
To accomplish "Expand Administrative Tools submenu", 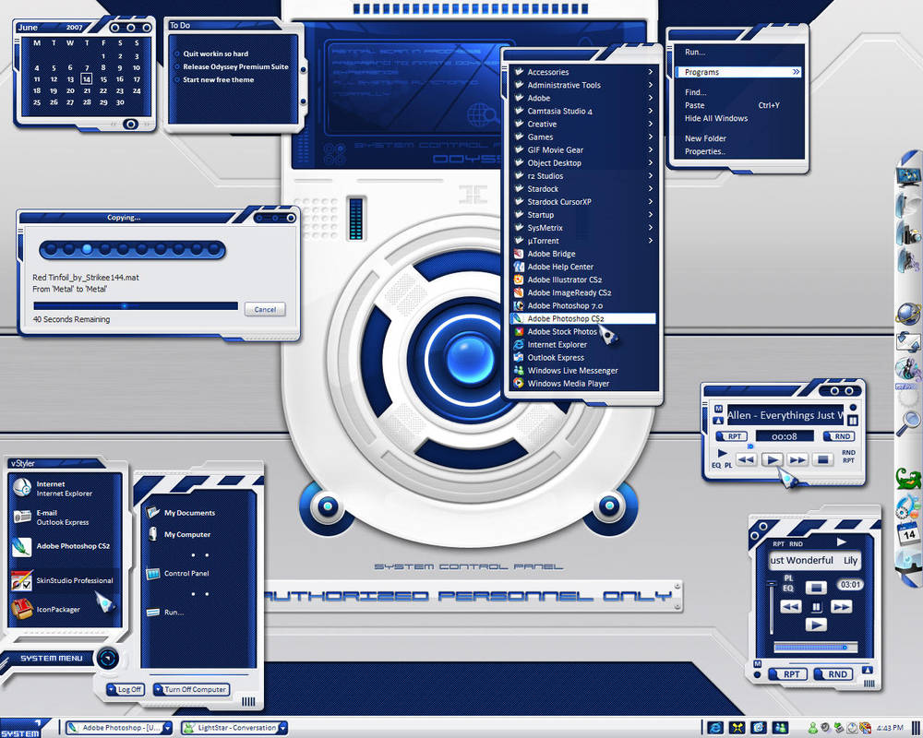I will (651, 85).
